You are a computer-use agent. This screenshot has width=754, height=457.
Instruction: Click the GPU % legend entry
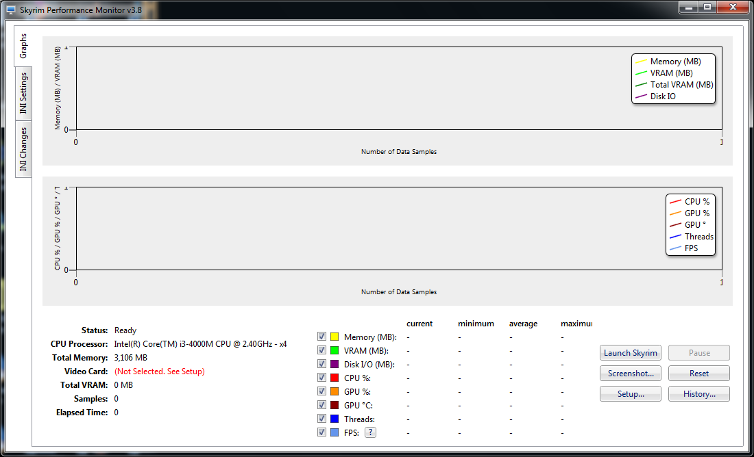tap(690, 213)
